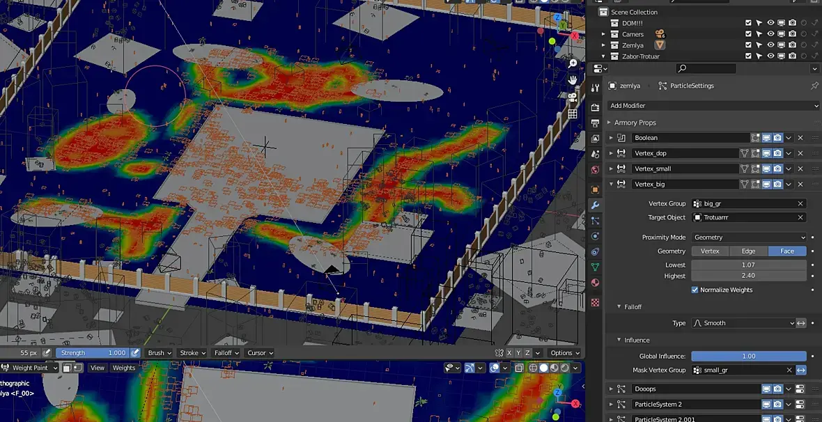Switch perspective/orthographic grid gizmo
The width and height of the screenshot is (822, 422).
coord(573,114)
